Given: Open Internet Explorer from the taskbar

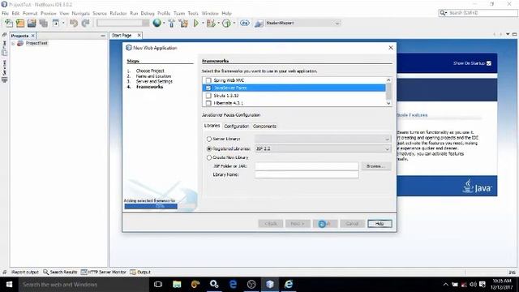Looking at the screenshot, I should pyautogui.click(x=289, y=285).
